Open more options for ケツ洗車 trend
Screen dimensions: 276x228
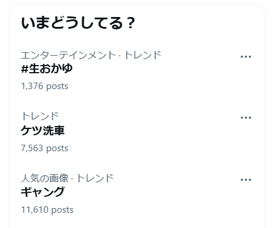(x=245, y=118)
